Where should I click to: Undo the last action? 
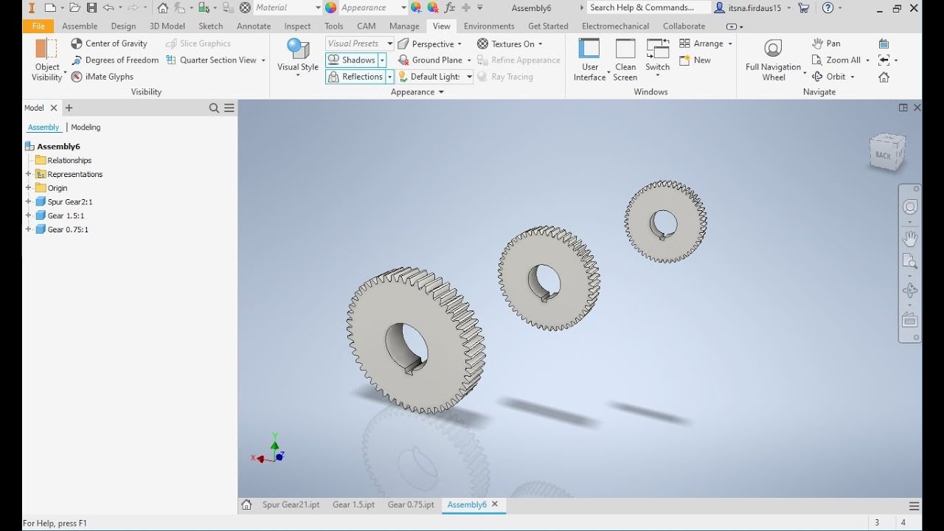coord(108,8)
